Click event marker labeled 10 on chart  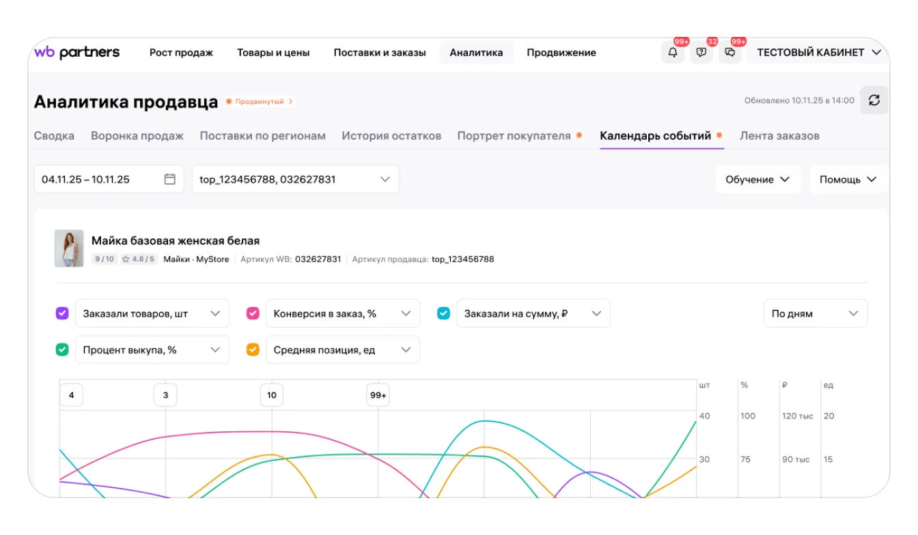coord(272,395)
